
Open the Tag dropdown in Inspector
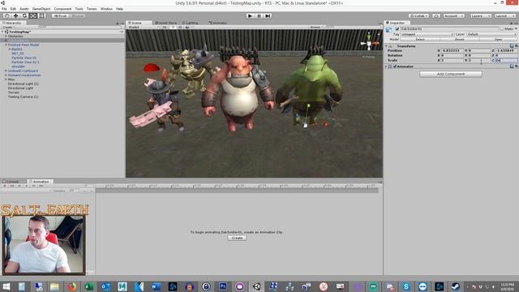[427, 34]
